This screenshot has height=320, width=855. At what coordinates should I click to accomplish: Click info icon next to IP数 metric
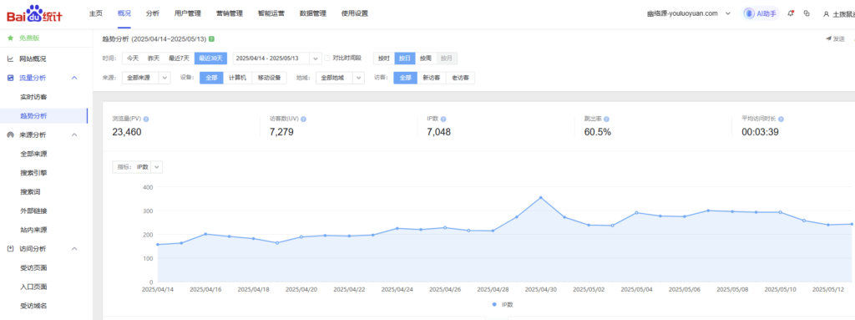click(x=443, y=119)
